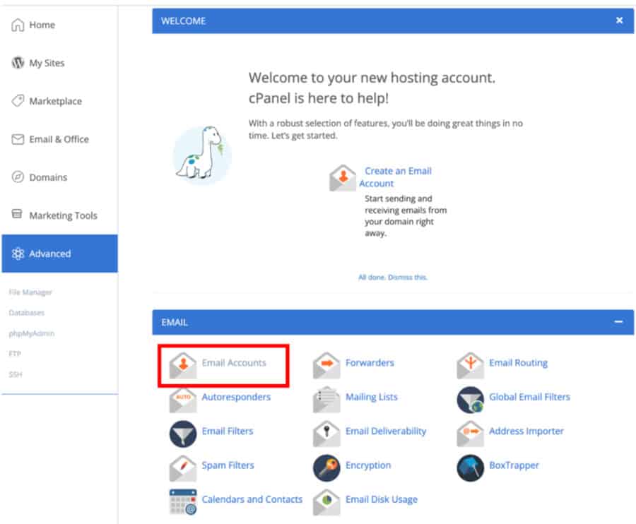Open the BoxTrapper link
The width and height of the screenshot is (636, 524).
[514, 465]
